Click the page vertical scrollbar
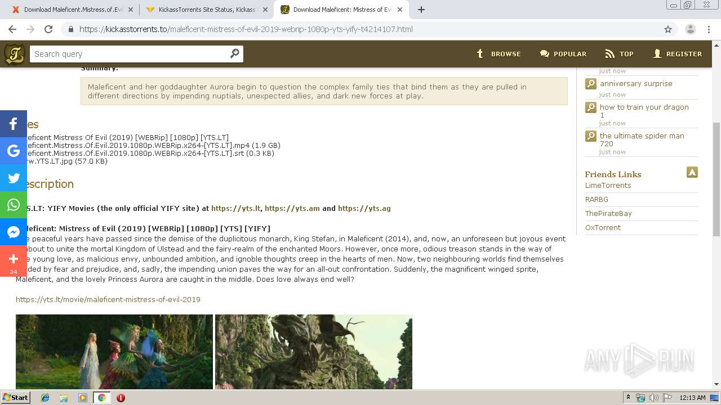721x405 pixels. (716, 179)
